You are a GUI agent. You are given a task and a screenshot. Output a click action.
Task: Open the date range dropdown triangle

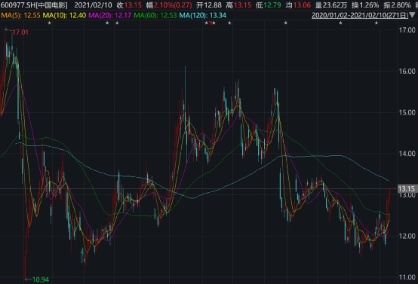(412, 15)
